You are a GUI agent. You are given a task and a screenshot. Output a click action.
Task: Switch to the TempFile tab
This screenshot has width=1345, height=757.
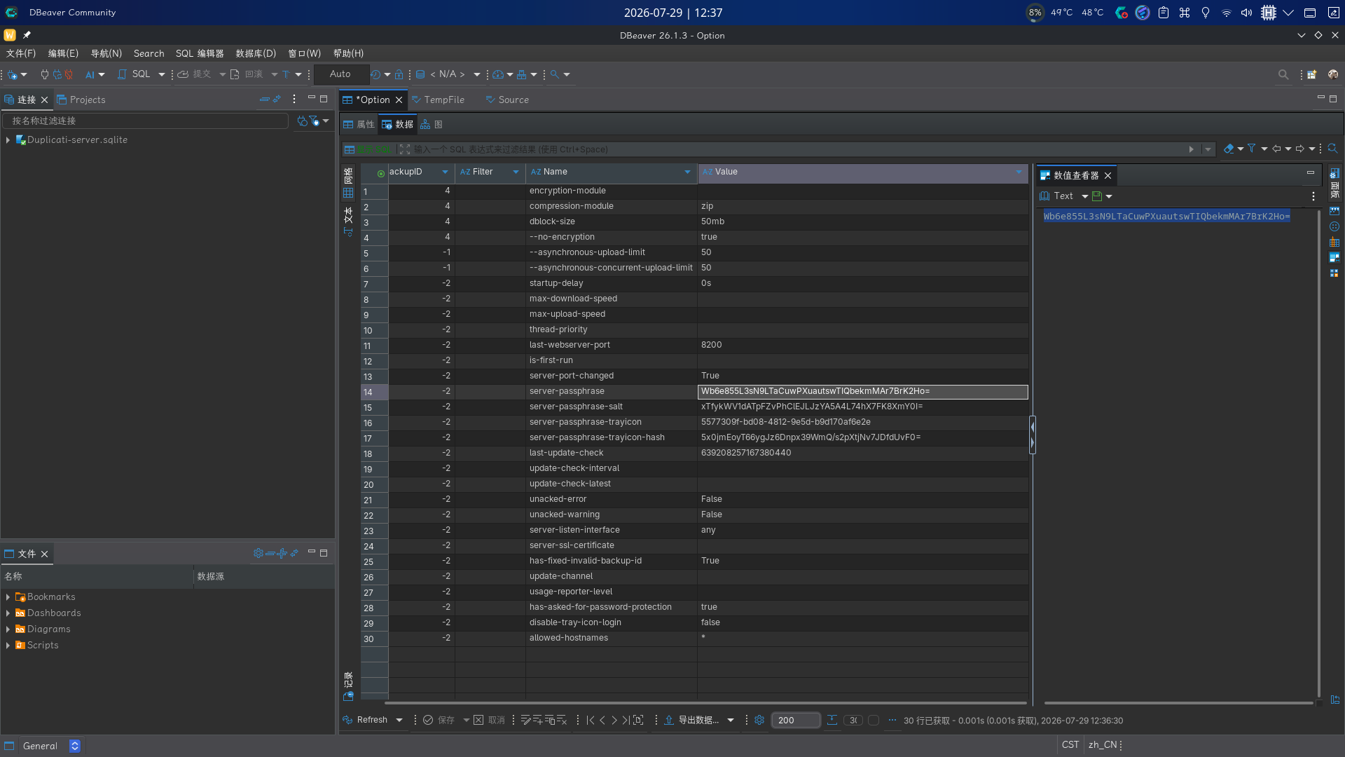pos(439,100)
